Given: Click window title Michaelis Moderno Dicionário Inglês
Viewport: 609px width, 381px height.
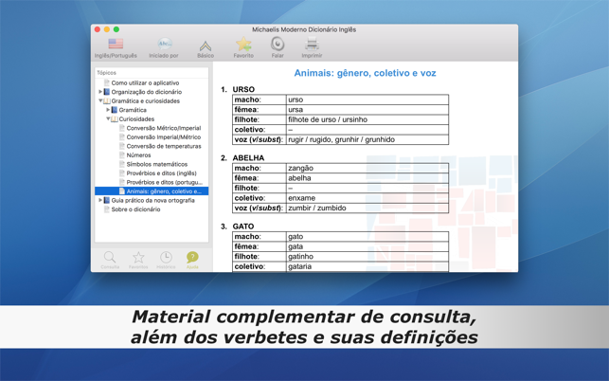Looking at the screenshot, I should (304, 29).
